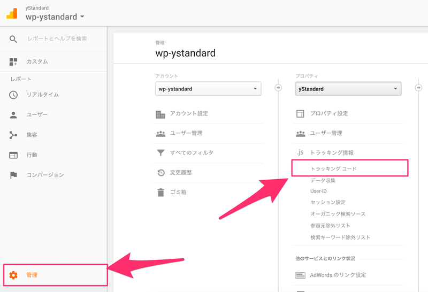This screenshot has width=428, height=292.
Task: Select 参照元除外リスト
Action: 330,226
